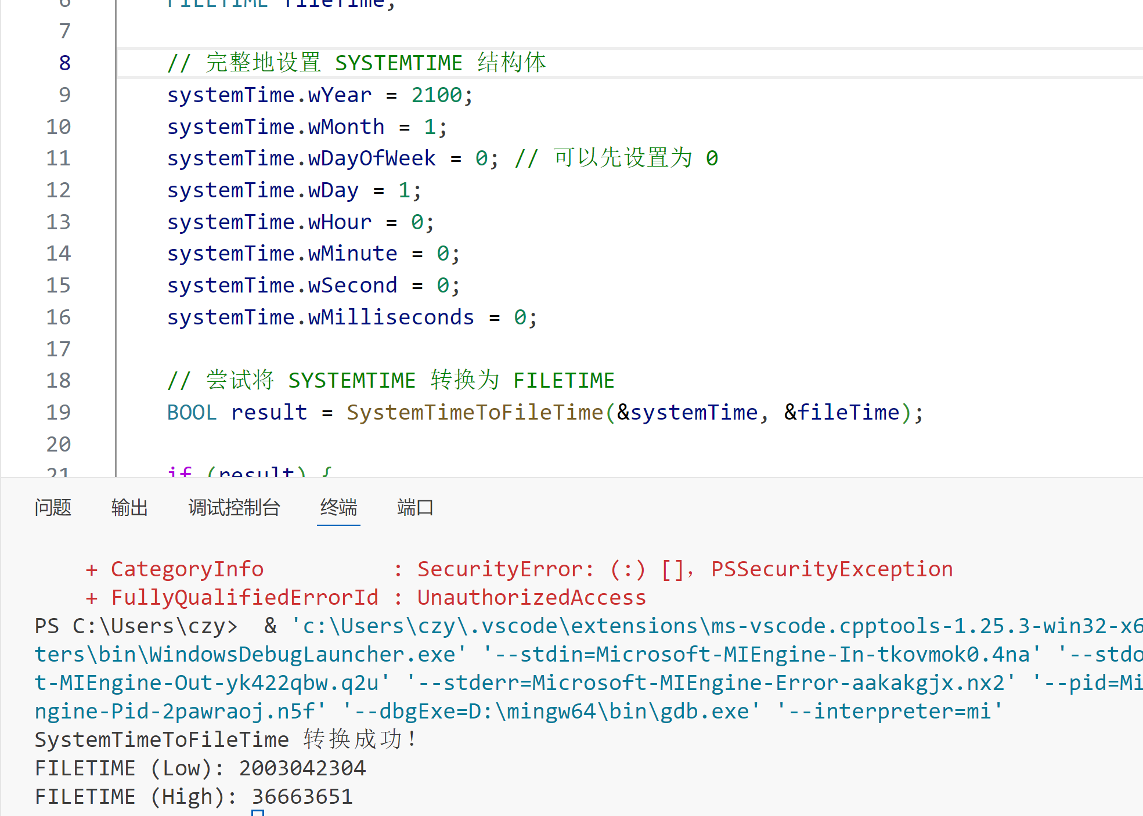Click the line number 12 gutter entry
1143x816 pixels.
[x=59, y=190]
